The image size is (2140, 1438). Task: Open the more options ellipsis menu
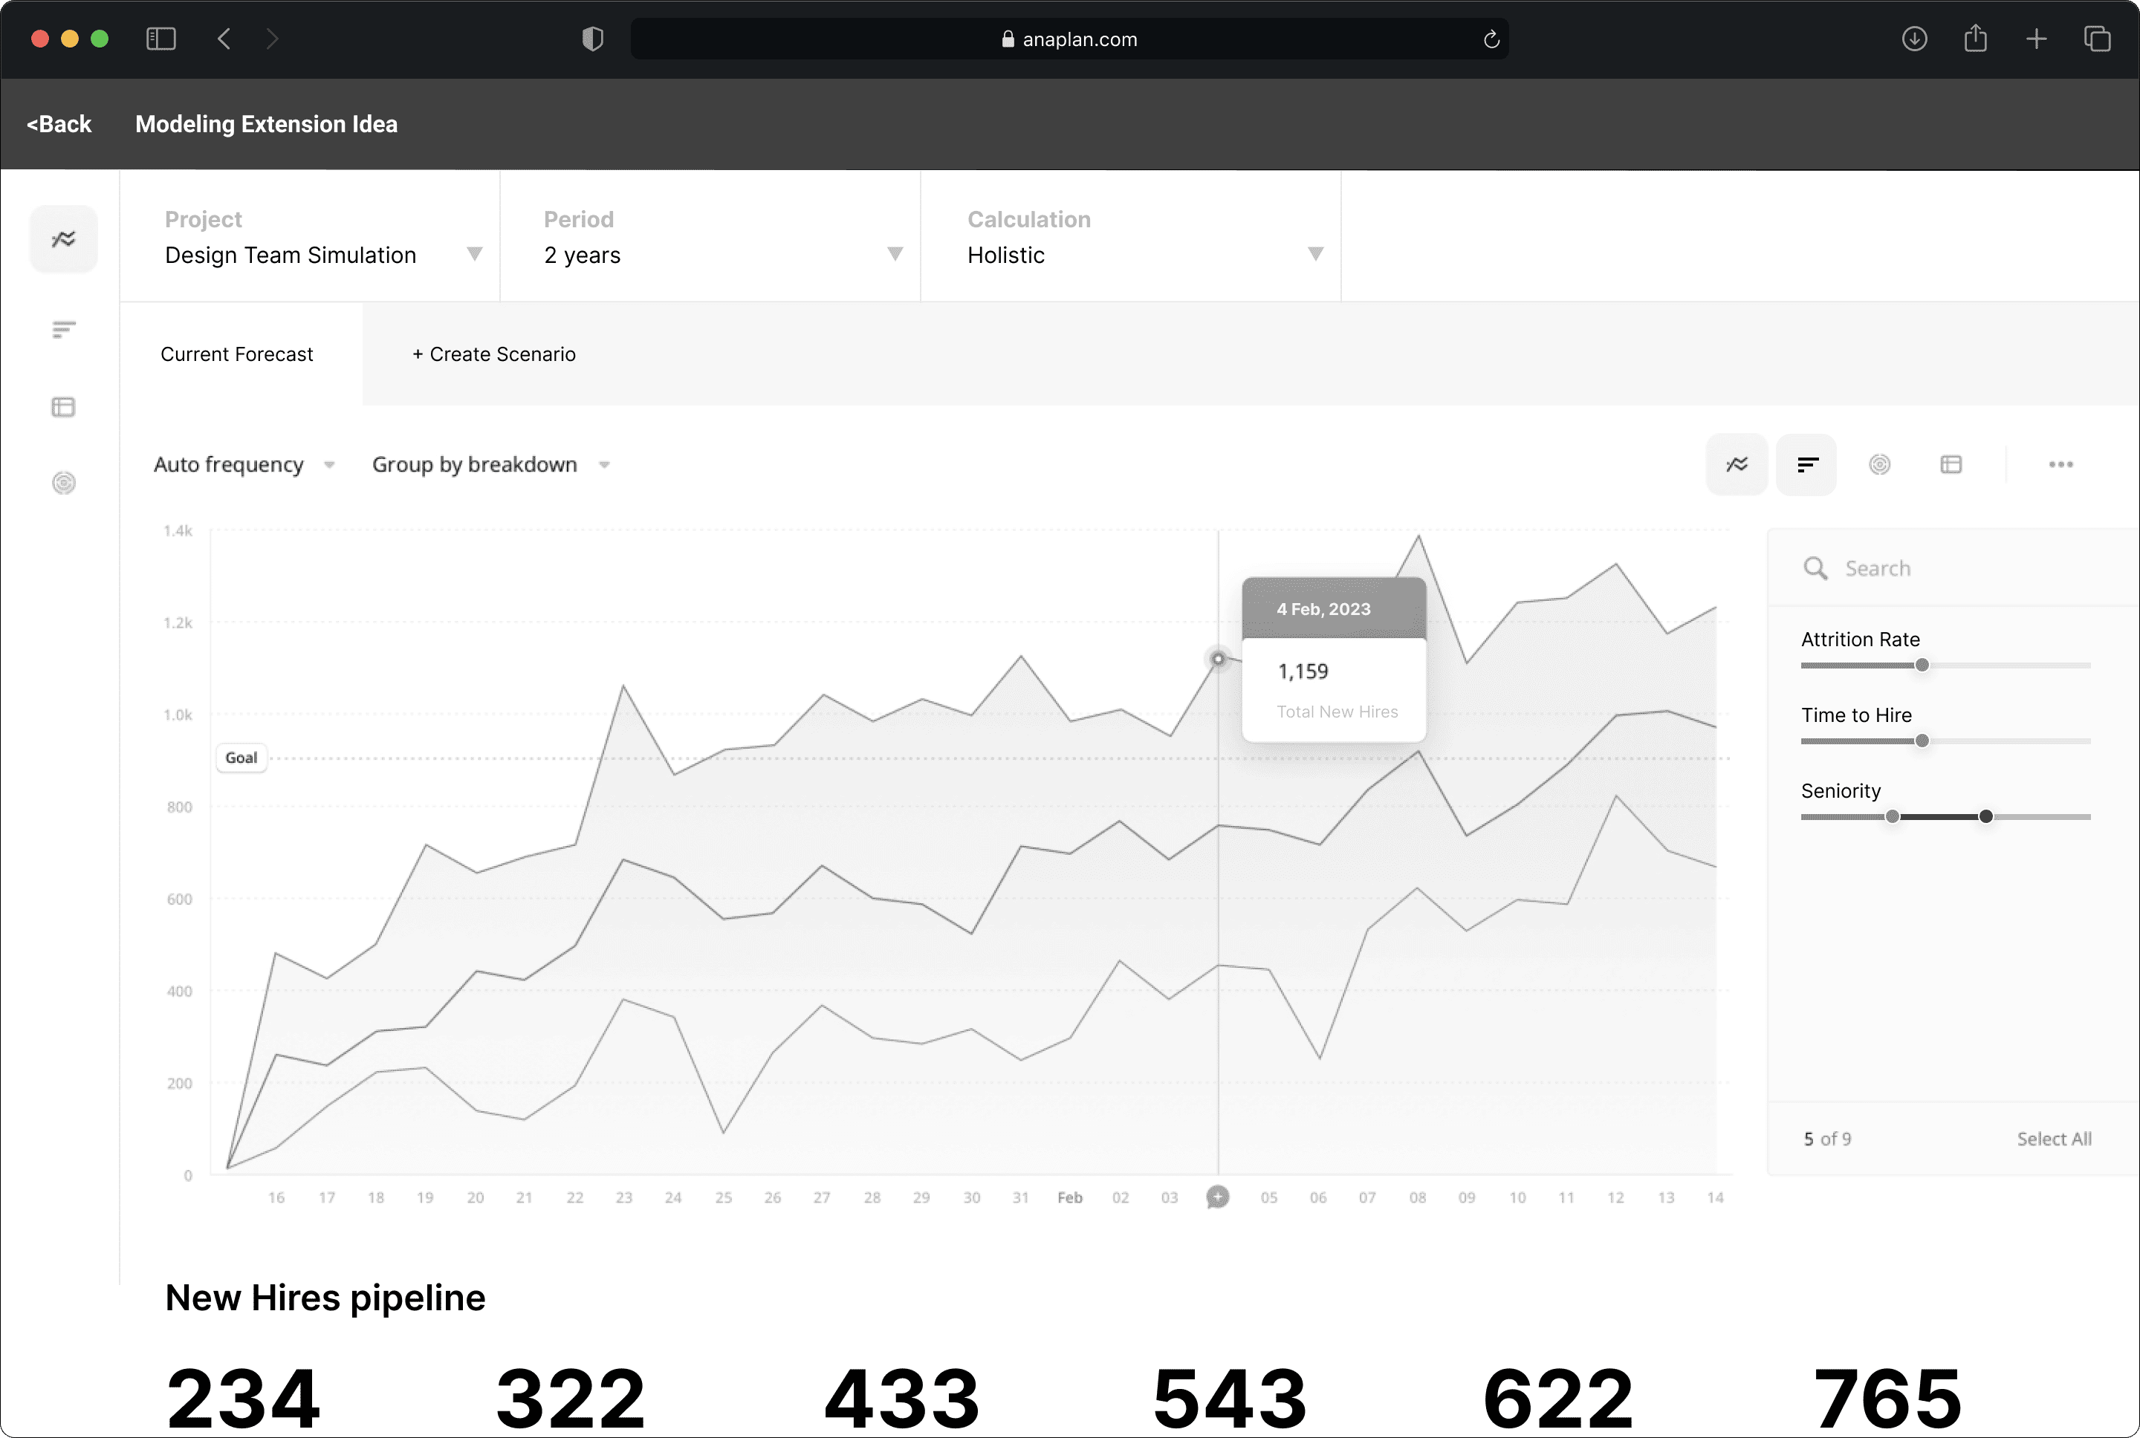coord(2061,465)
